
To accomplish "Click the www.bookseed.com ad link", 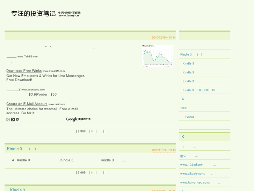I will click(34, 90).
